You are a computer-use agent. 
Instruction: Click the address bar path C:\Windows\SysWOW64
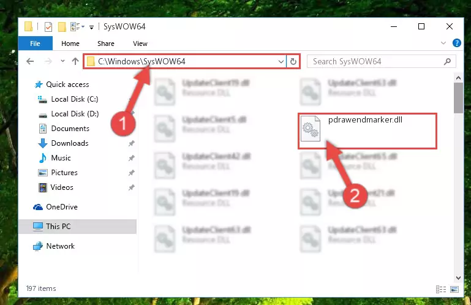(141, 61)
